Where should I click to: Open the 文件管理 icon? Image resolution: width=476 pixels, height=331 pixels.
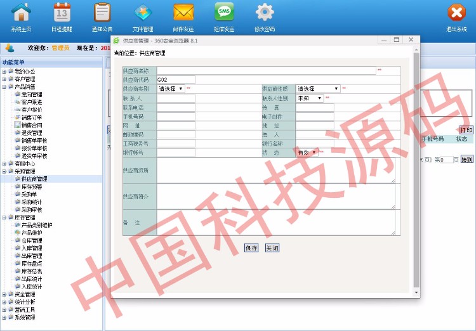pos(143,13)
